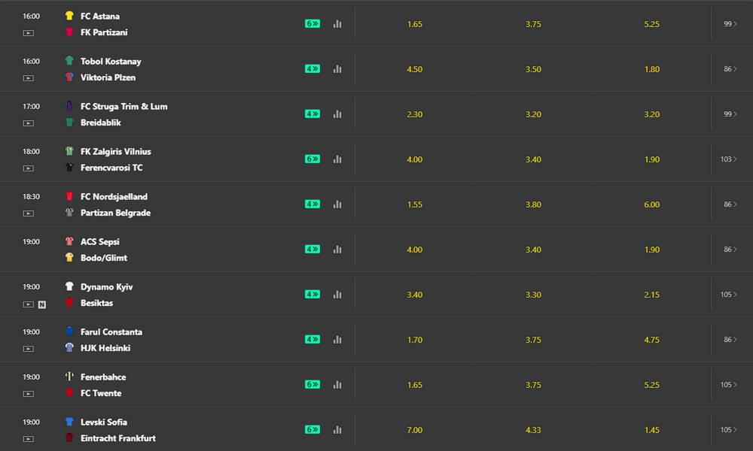Image resolution: width=753 pixels, height=451 pixels.
Task: Select FC Astana home win odds 1.65
Action: point(414,24)
